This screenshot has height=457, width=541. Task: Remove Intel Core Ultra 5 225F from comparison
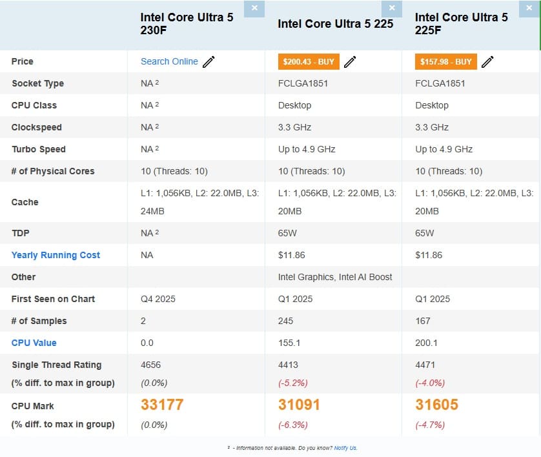[x=529, y=8]
